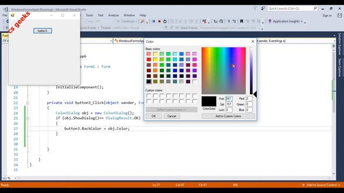Pick the black swatch in Basic colors
This screenshot has width=344, height=193.
pos(149,81)
